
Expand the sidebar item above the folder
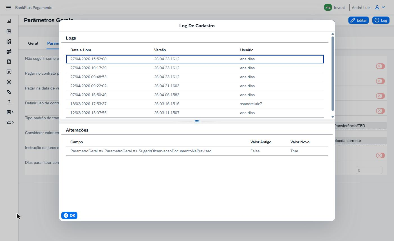[10, 112]
